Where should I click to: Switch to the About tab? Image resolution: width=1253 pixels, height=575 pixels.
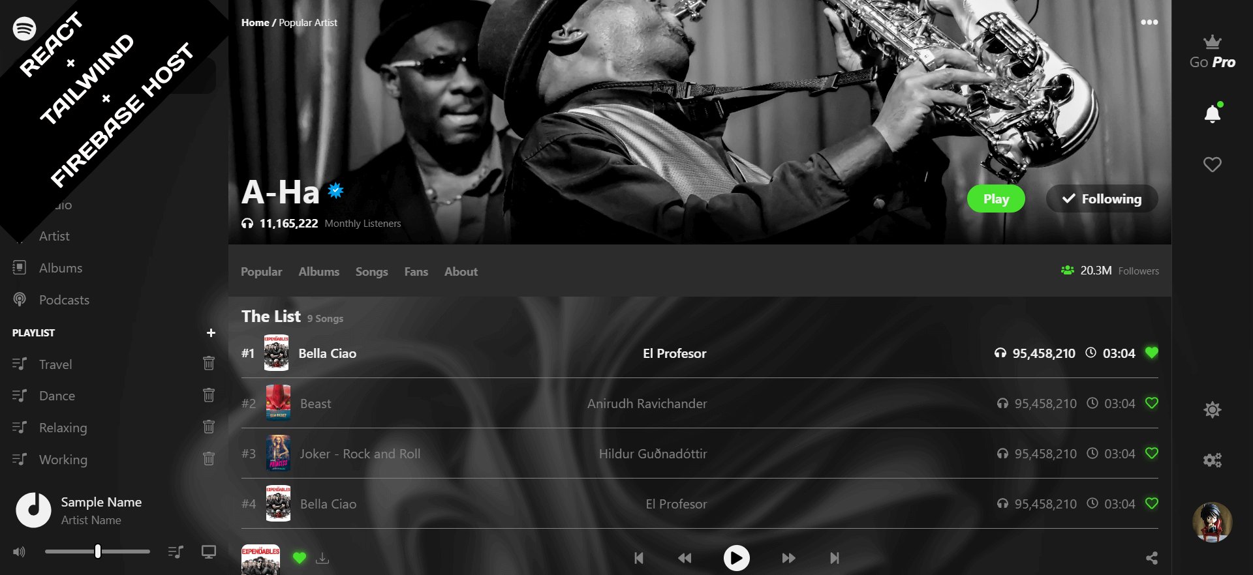click(461, 271)
